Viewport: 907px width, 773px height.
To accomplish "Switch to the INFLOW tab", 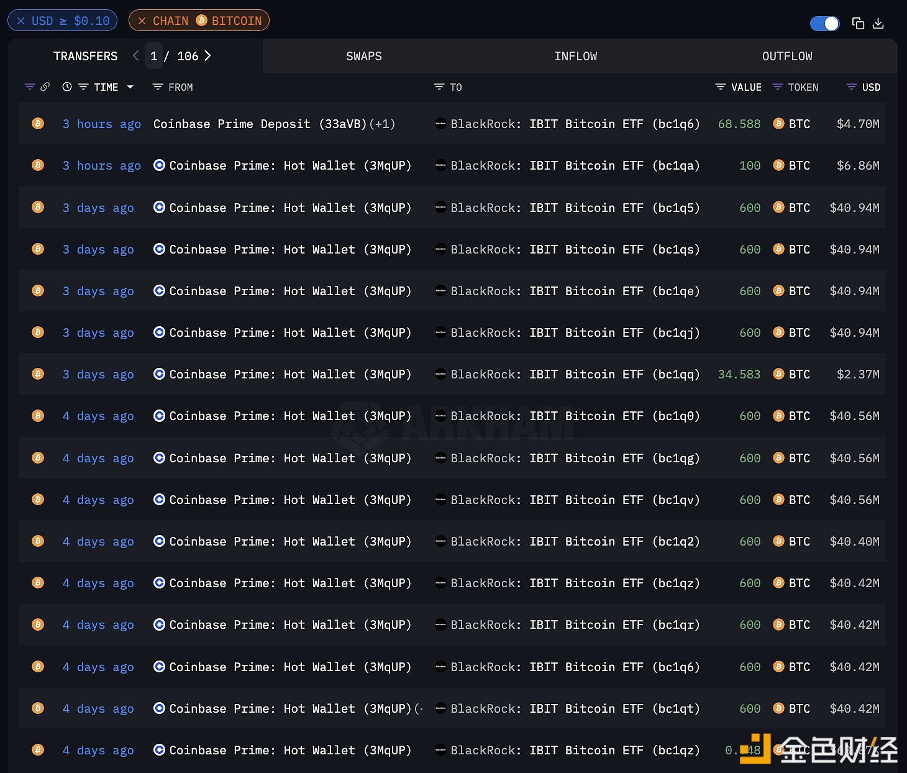I will (x=575, y=57).
